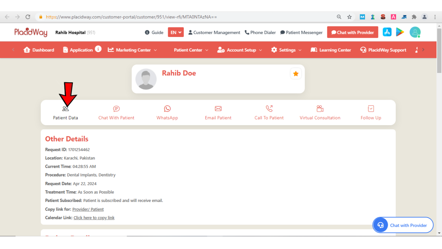Click the Chat With Patient bubble icon

click(116, 109)
